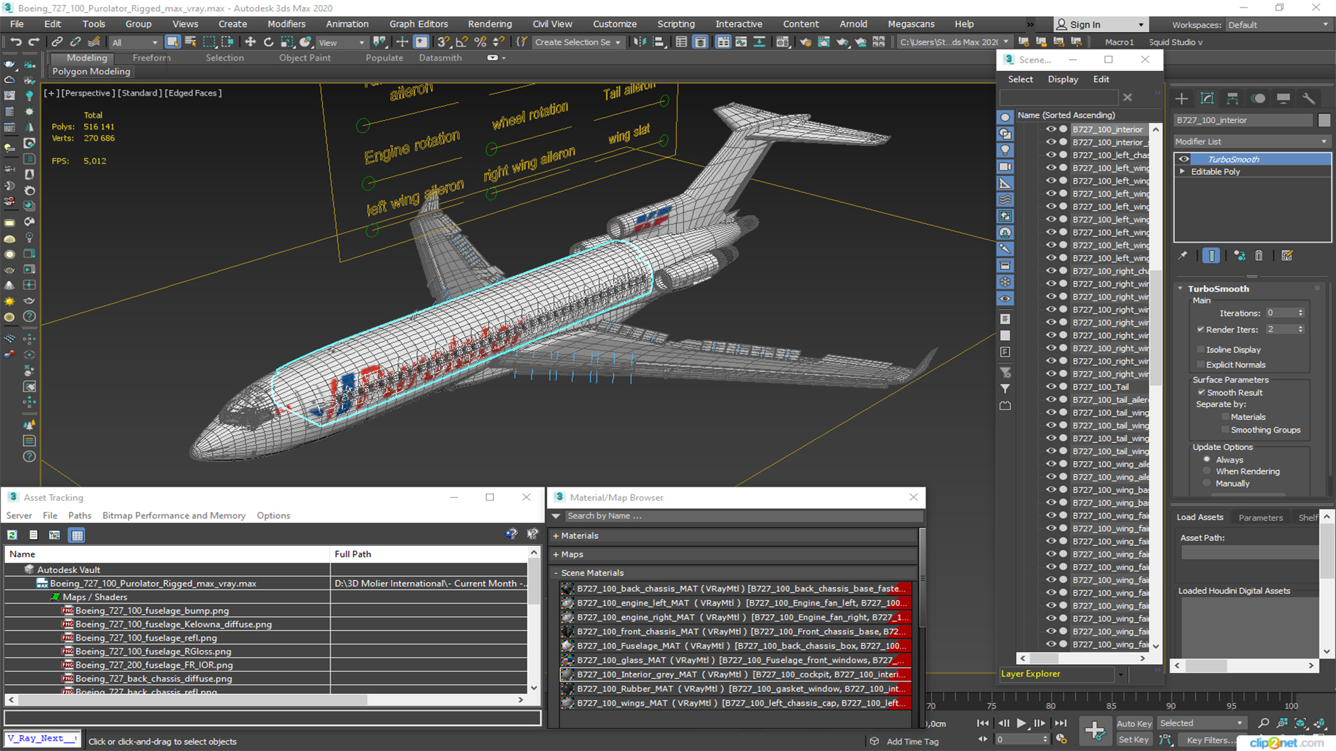Image resolution: width=1336 pixels, height=751 pixels.
Task: Expand the Editable Poly stack entry
Action: pos(1182,172)
